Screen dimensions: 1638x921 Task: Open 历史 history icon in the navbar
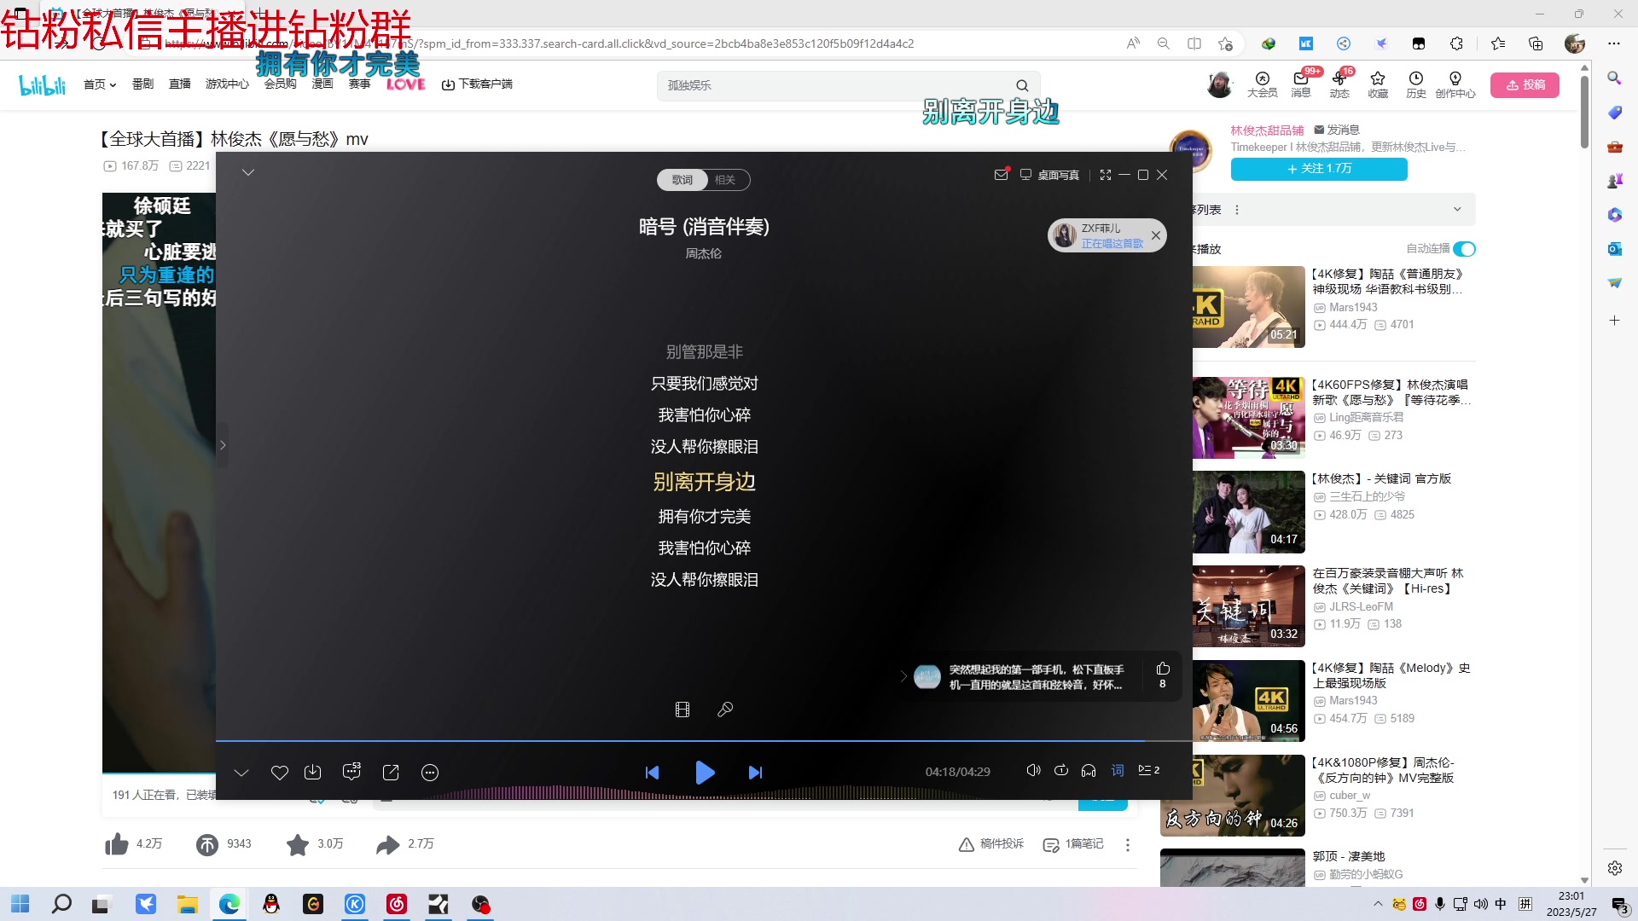pos(1415,84)
